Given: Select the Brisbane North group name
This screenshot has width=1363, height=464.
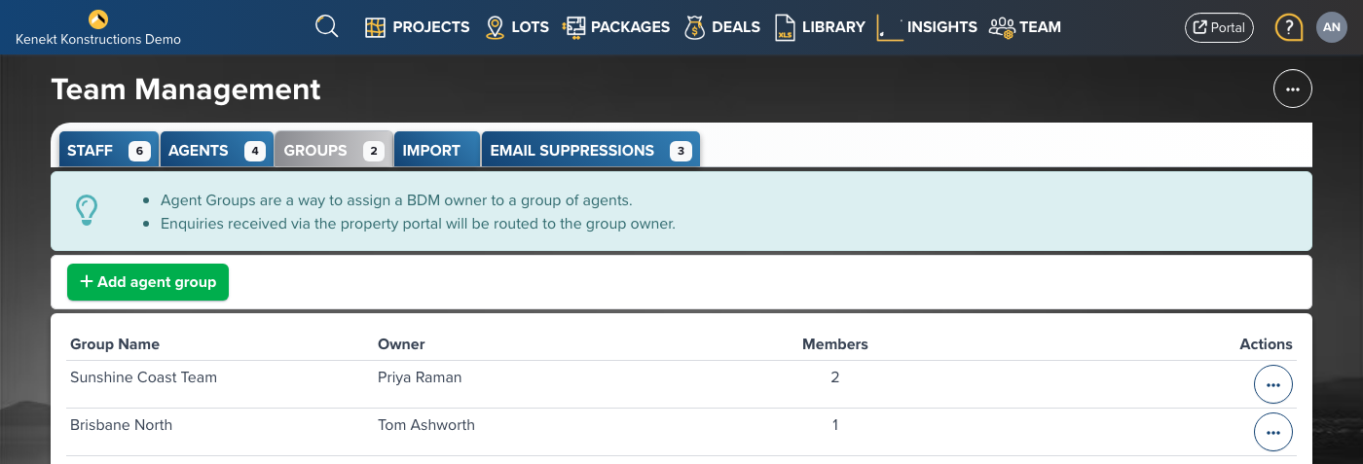Looking at the screenshot, I should pos(121,425).
